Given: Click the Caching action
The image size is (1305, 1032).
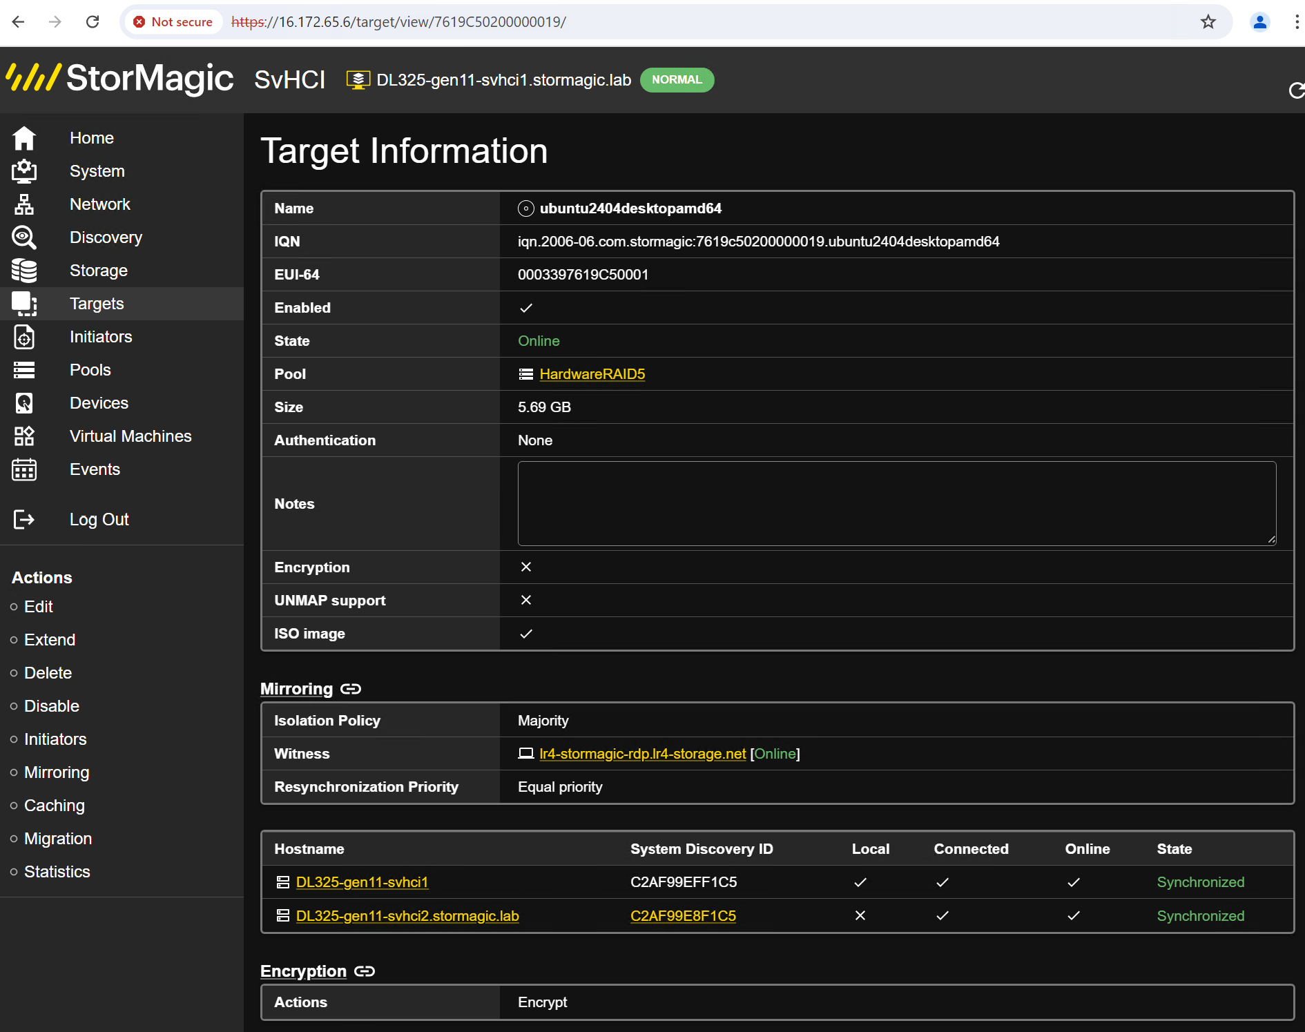Looking at the screenshot, I should click(x=55, y=806).
